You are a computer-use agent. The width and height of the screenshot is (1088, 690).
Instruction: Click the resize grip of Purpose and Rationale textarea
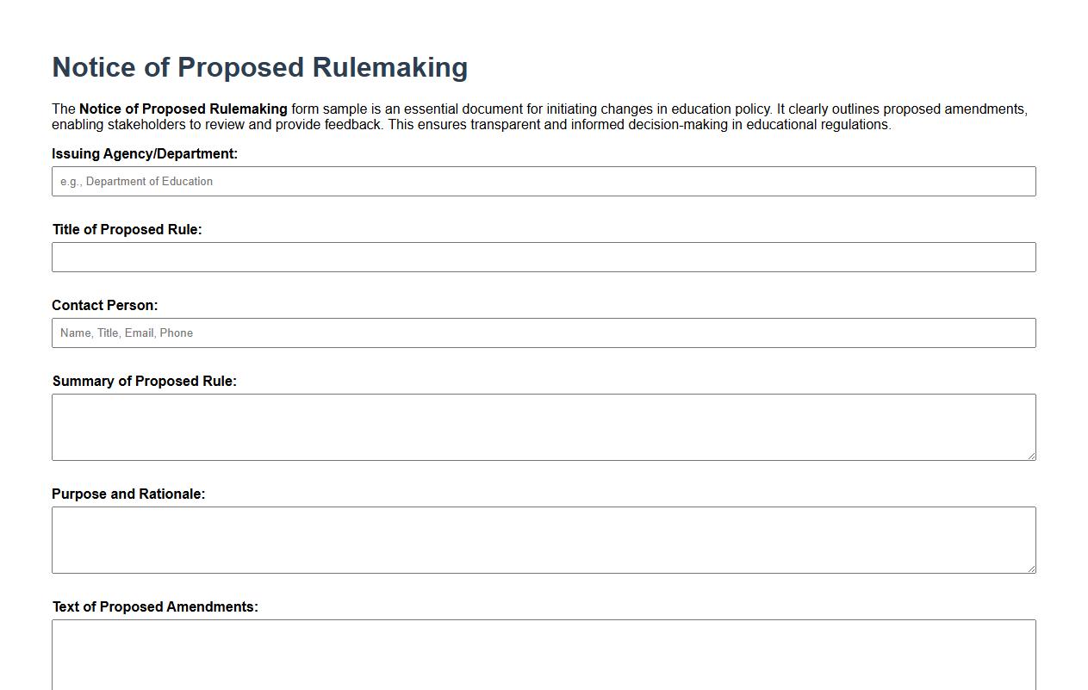[1031, 568]
